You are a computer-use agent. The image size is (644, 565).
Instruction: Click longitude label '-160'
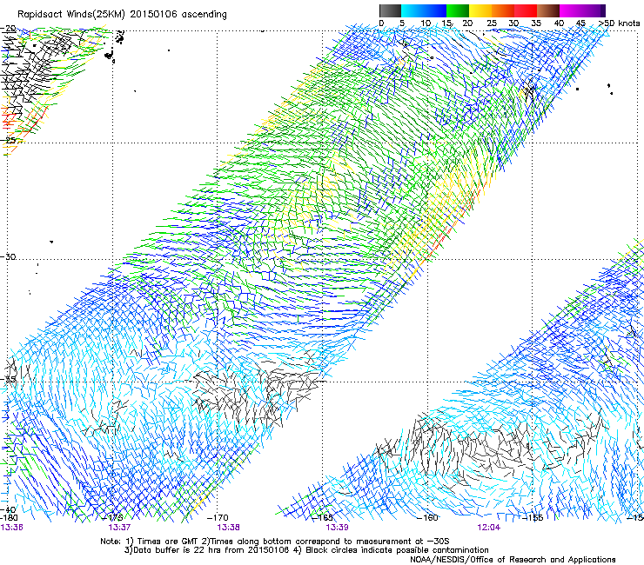[x=427, y=518]
